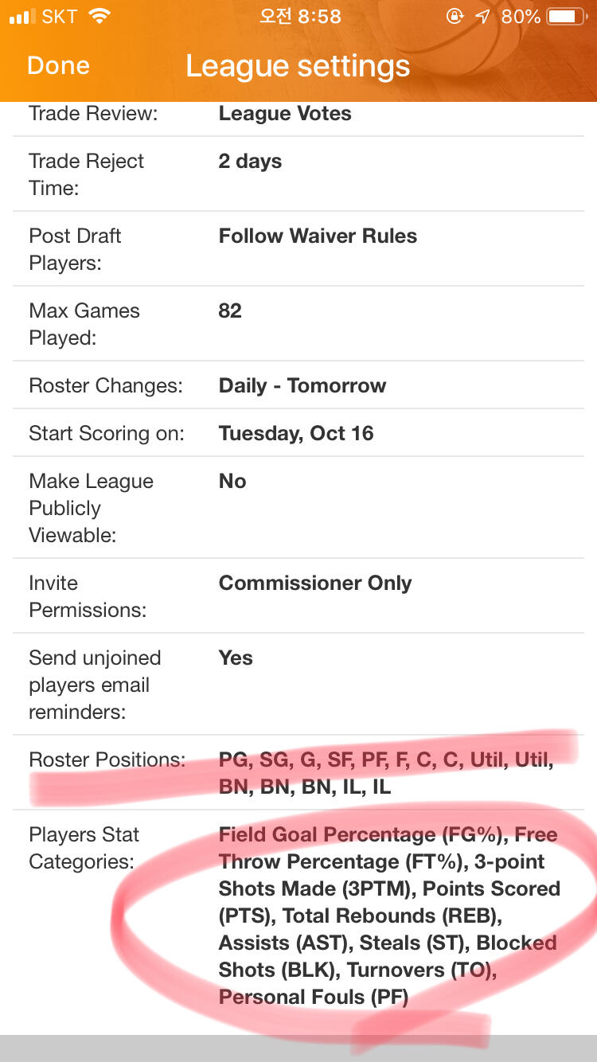Tap the location arrow status icon
This screenshot has width=597, height=1062.
[x=483, y=17]
